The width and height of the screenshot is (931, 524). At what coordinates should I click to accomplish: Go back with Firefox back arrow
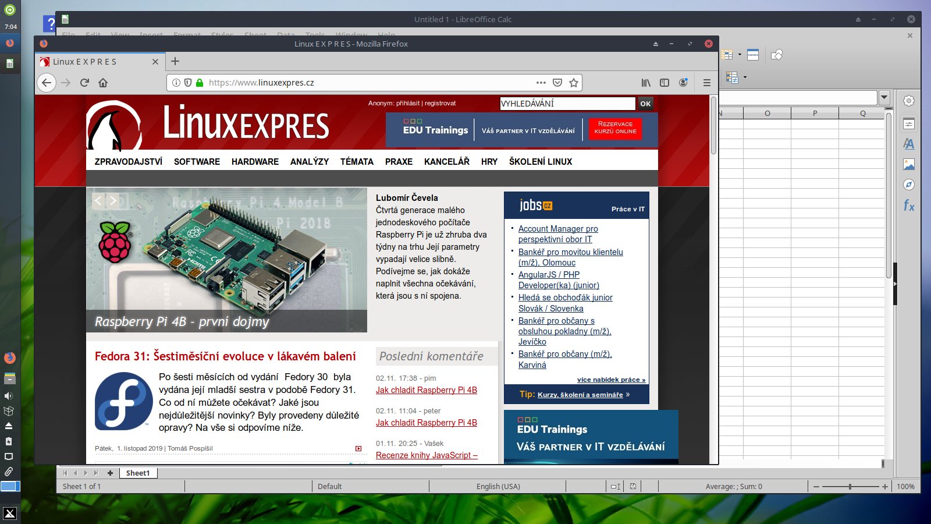tap(47, 83)
